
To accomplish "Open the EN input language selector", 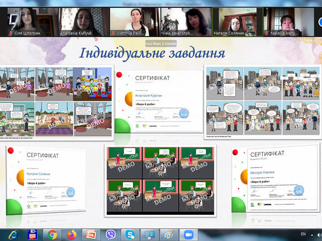I will pyautogui.click(x=303, y=234).
